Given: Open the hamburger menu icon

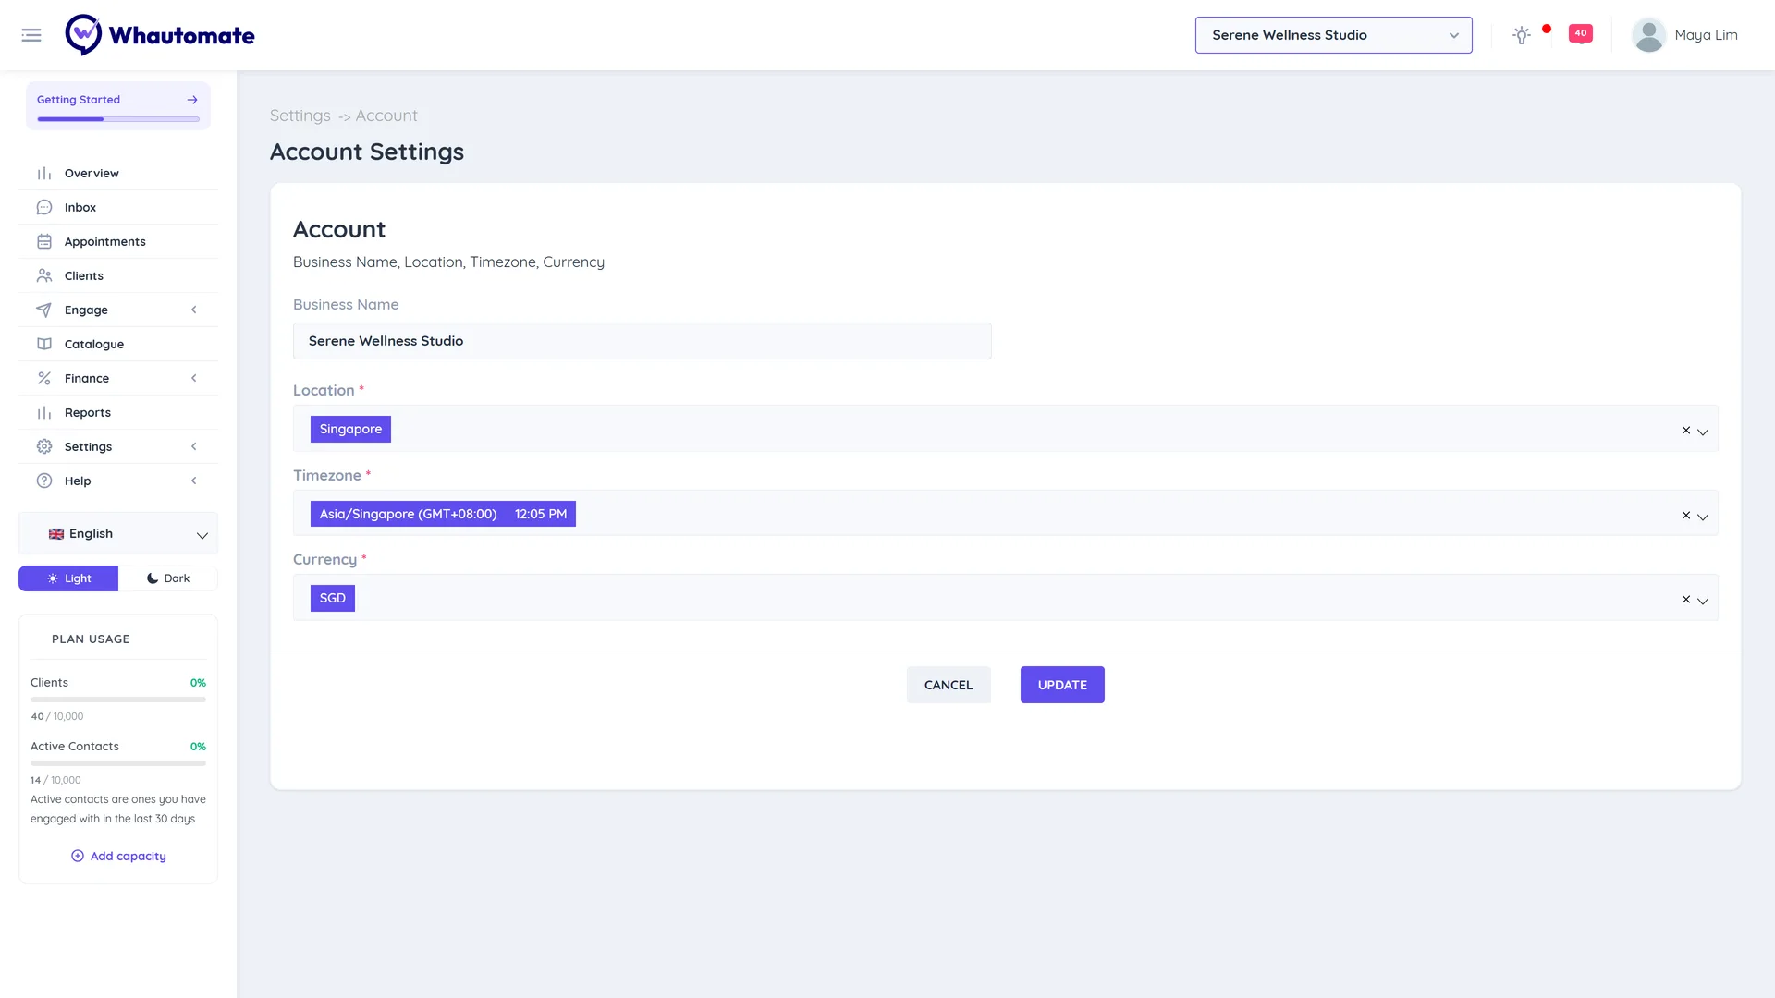Looking at the screenshot, I should coord(31,35).
